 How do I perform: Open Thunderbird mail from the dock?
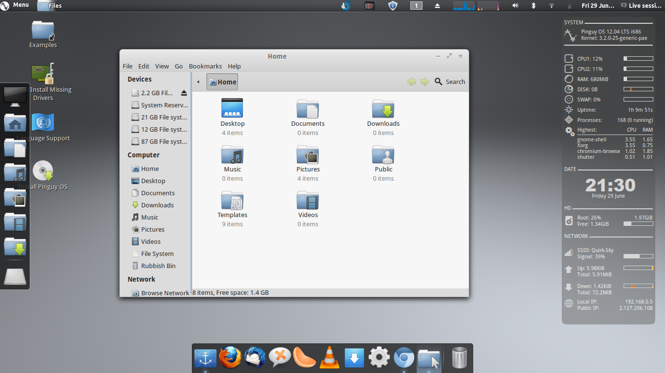[255, 358]
